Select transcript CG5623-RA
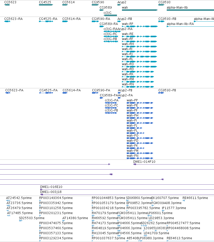The height and width of the screenshot is (242, 214). (x=13, y=19)
